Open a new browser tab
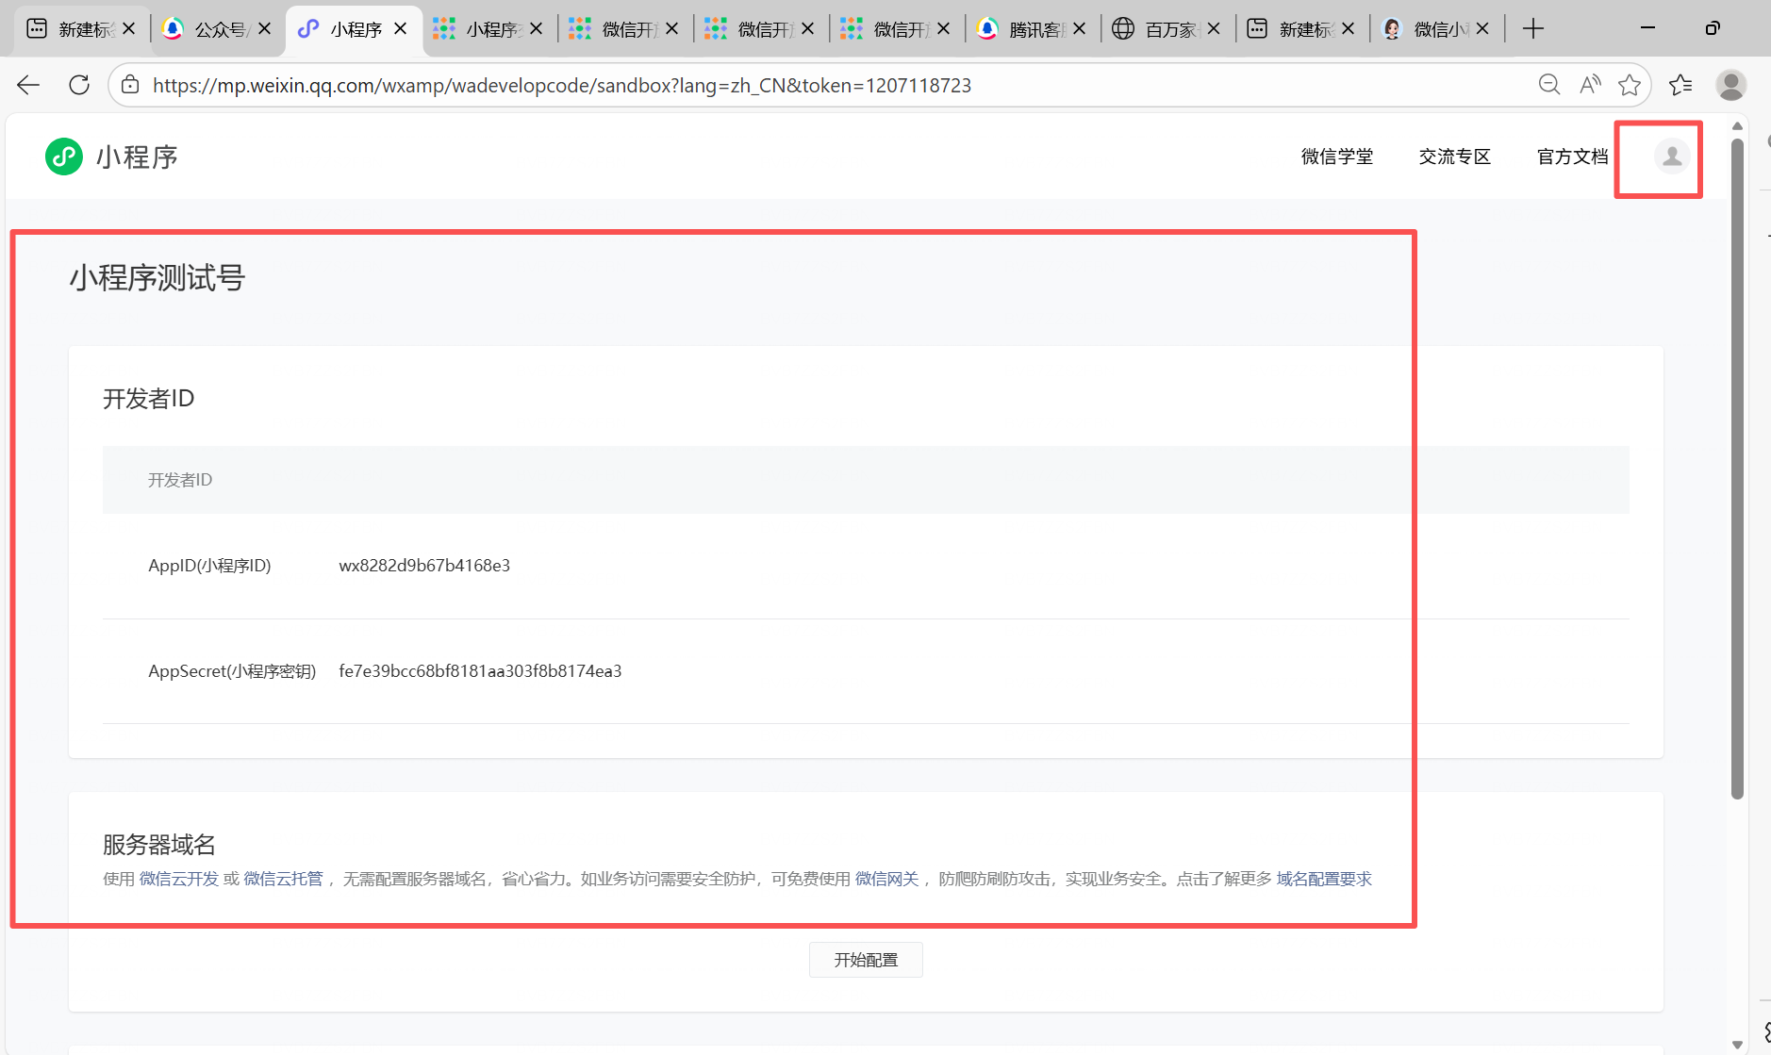 1533,29
